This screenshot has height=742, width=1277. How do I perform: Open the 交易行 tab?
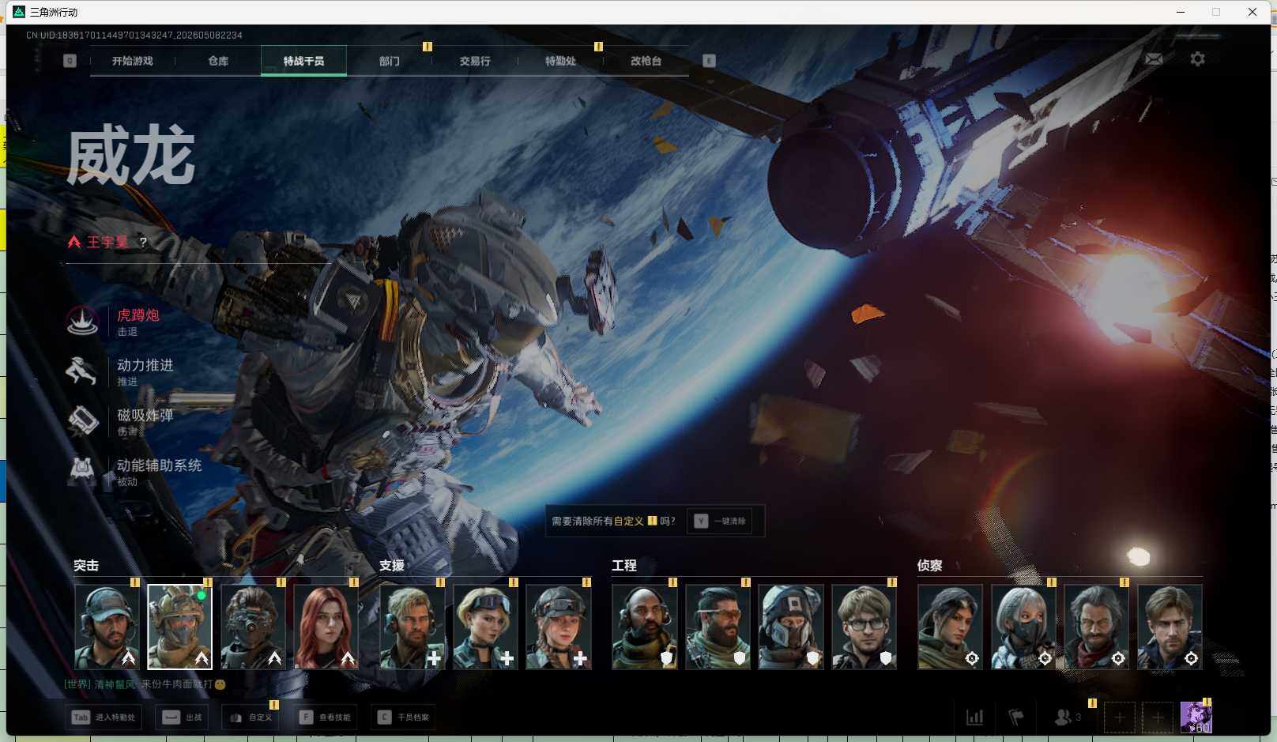pos(475,61)
